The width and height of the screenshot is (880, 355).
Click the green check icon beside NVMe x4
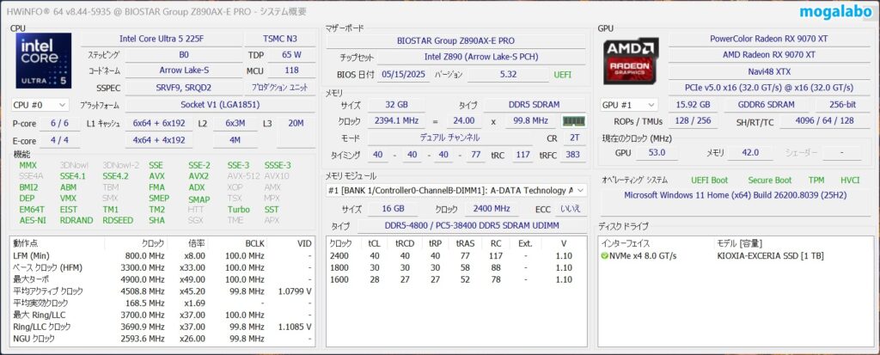point(604,255)
